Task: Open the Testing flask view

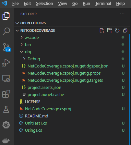Action: coord(6,109)
